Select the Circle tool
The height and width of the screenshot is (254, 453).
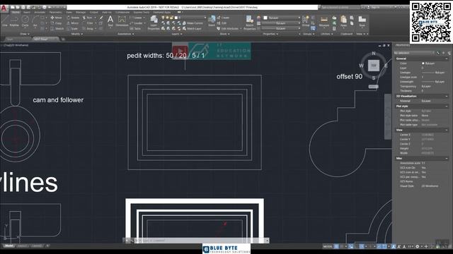point(25,22)
